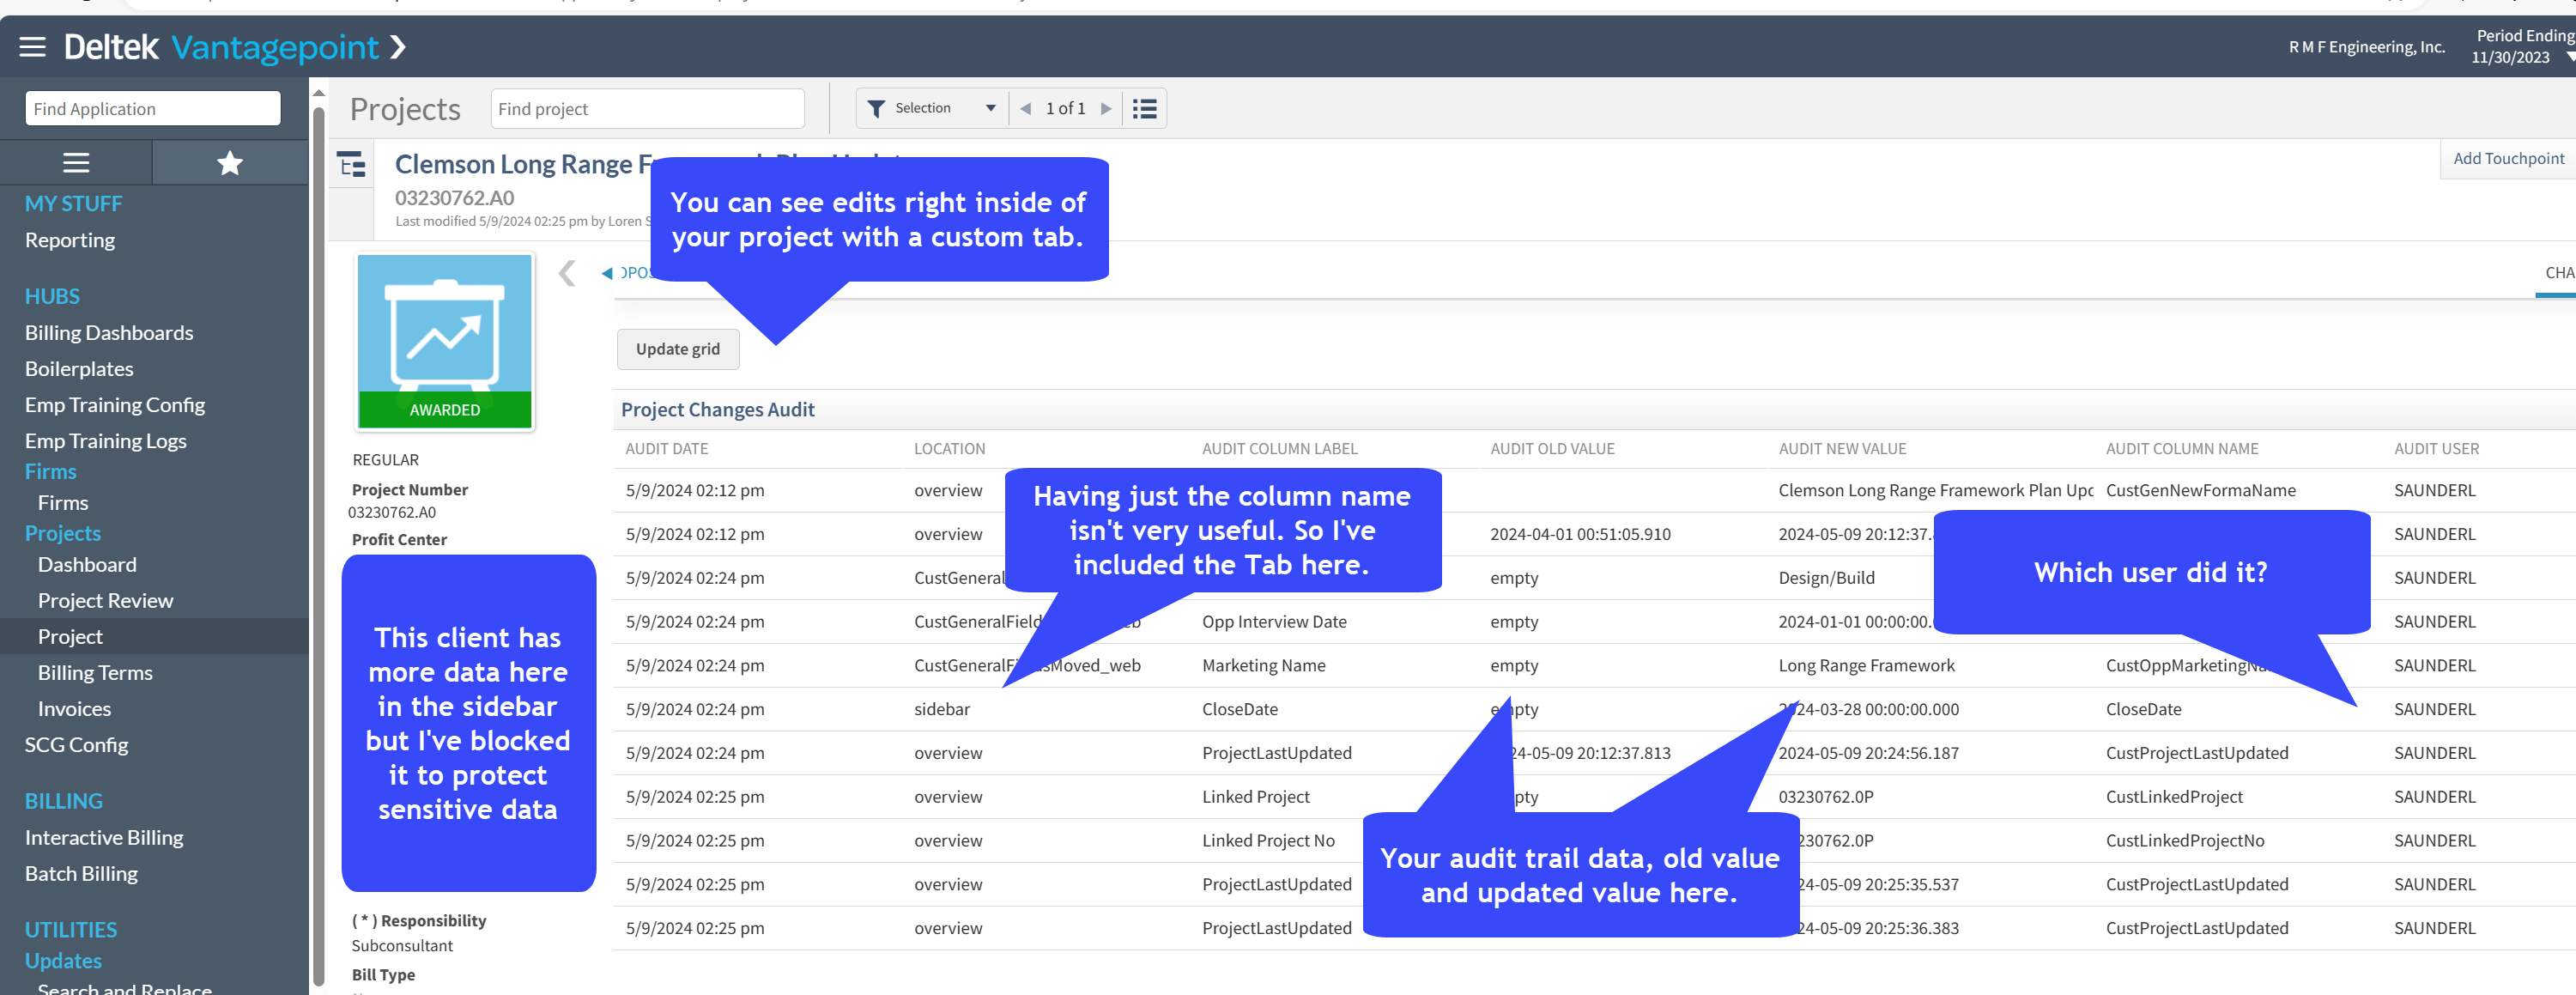
Task: Select the 03230762.0P new value cell
Action: point(1825,797)
